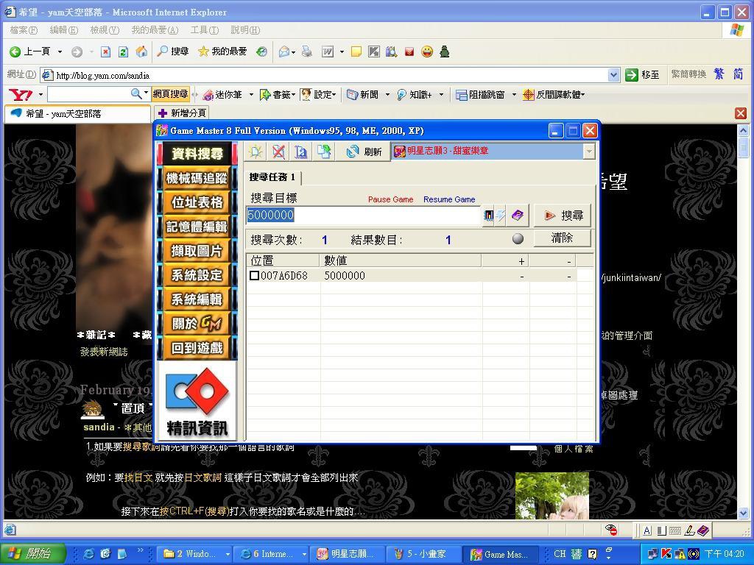The width and height of the screenshot is (754, 565).
Task: Click the 開始 Start button on taskbar
Action: pos(32,554)
